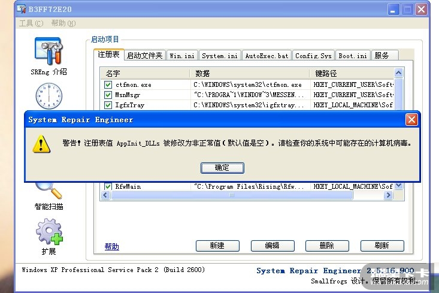
Task: Click the C:\WINDOWS\system32\ctfmon.exe data cell
Action: pos(247,84)
